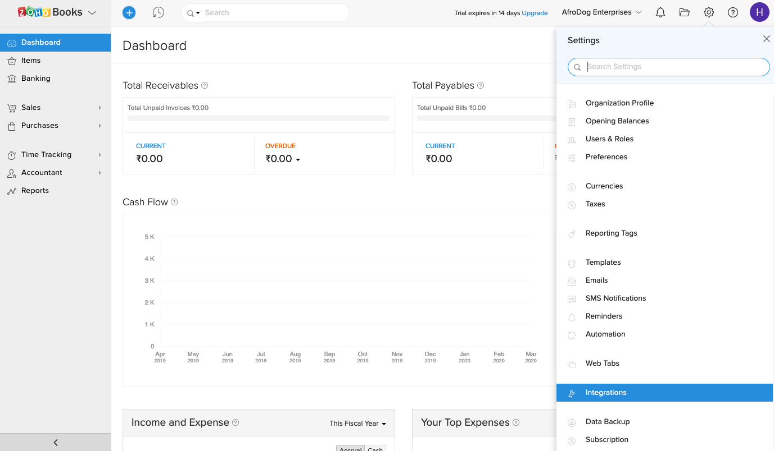This screenshot has width=774, height=451.
Task: Open the Zoho Books app switcher chevron
Action: point(92,12)
